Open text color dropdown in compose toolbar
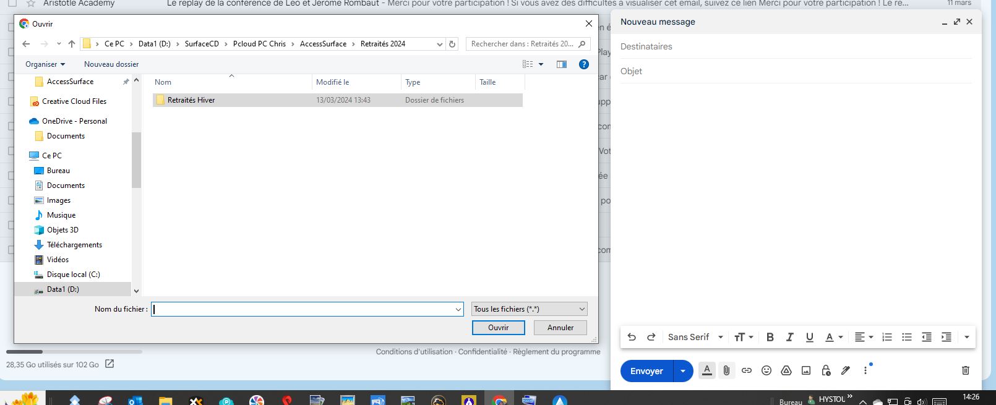 834,337
